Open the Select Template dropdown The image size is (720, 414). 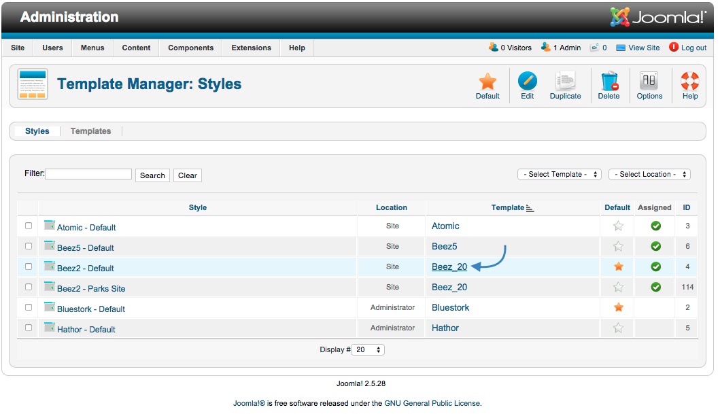(560, 175)
